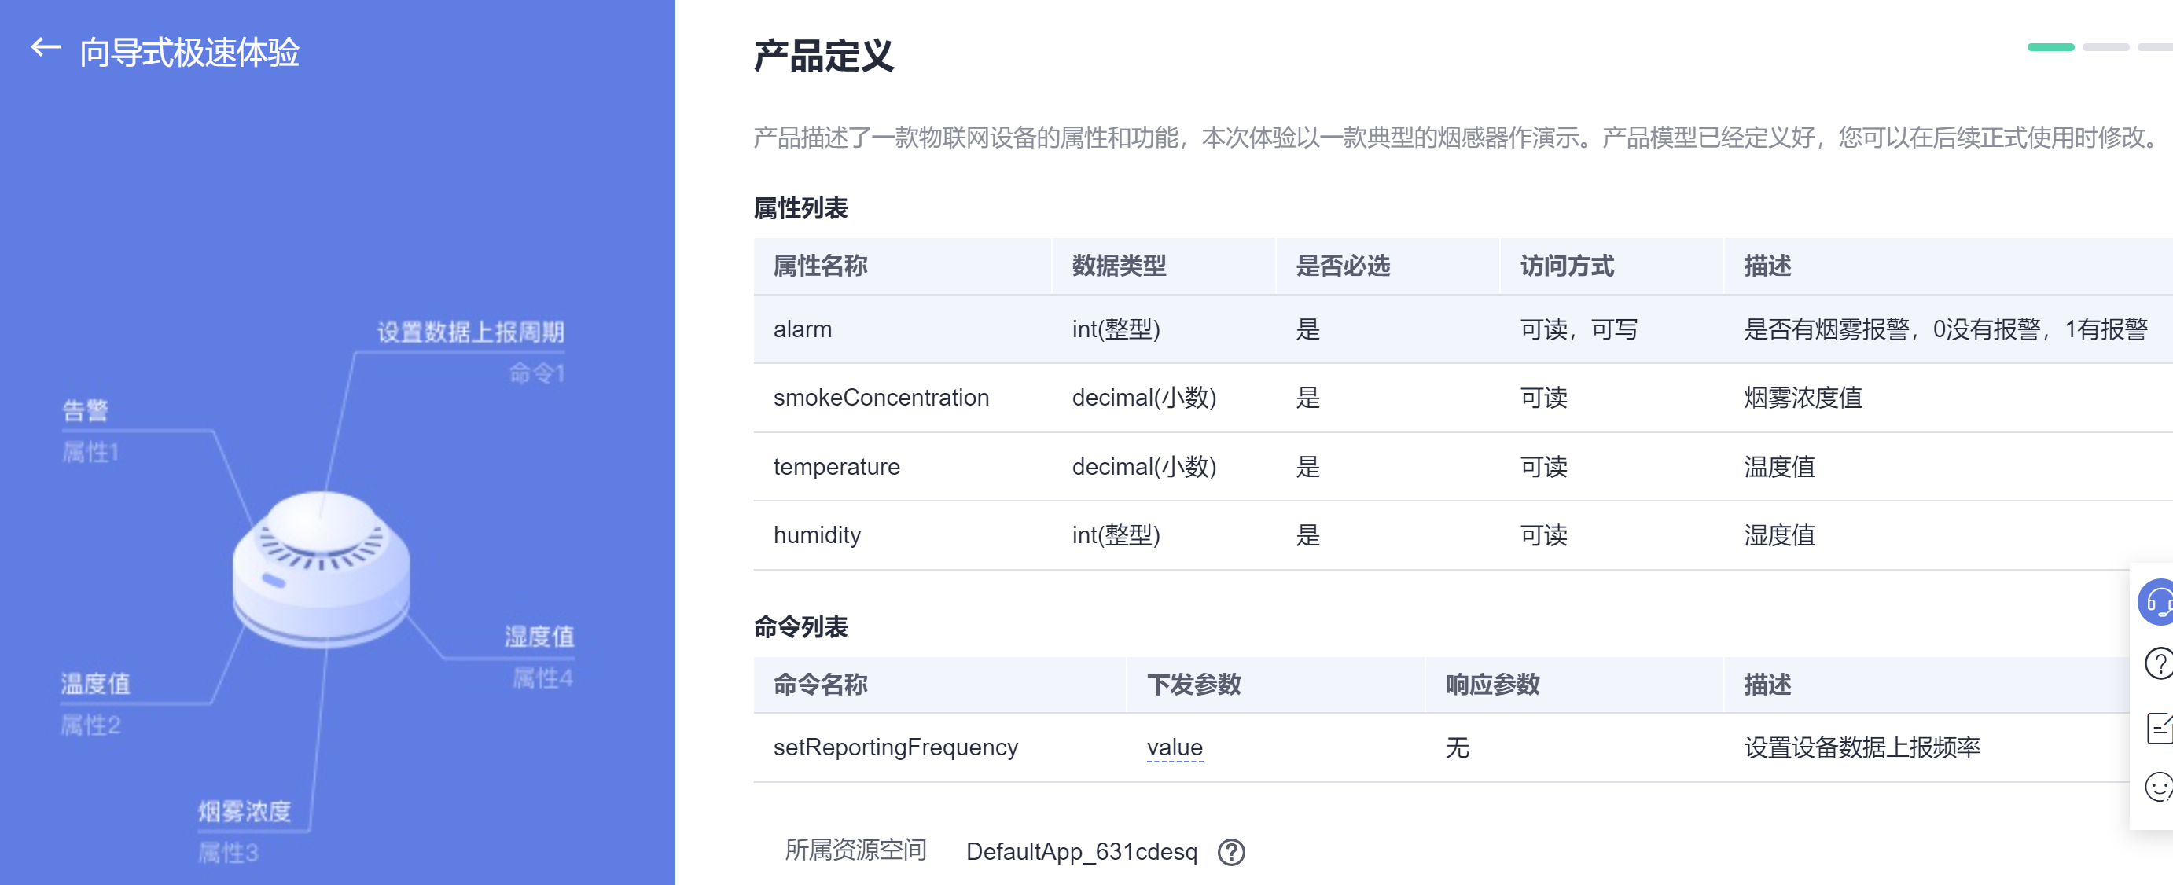Click the second gray step indicator
This screenshot has height=885, width=2173.
click(2105, 47)
